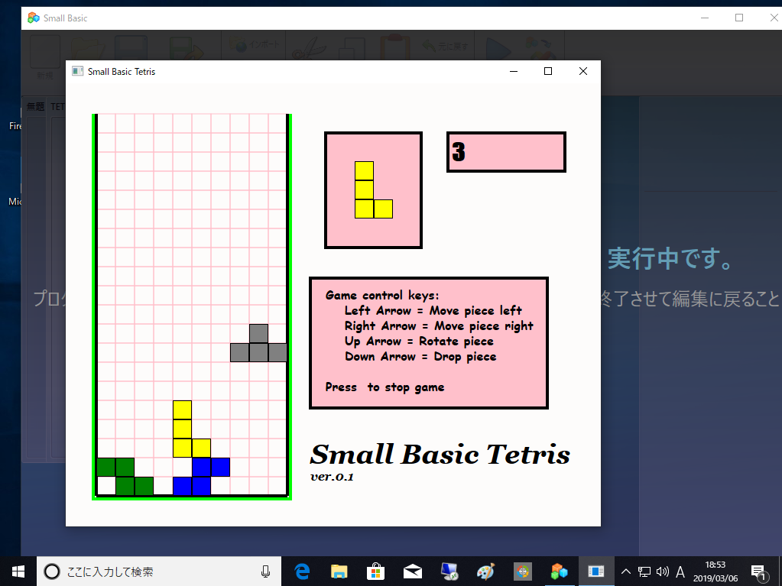Open the Action Center notification icon

point(758,572)
